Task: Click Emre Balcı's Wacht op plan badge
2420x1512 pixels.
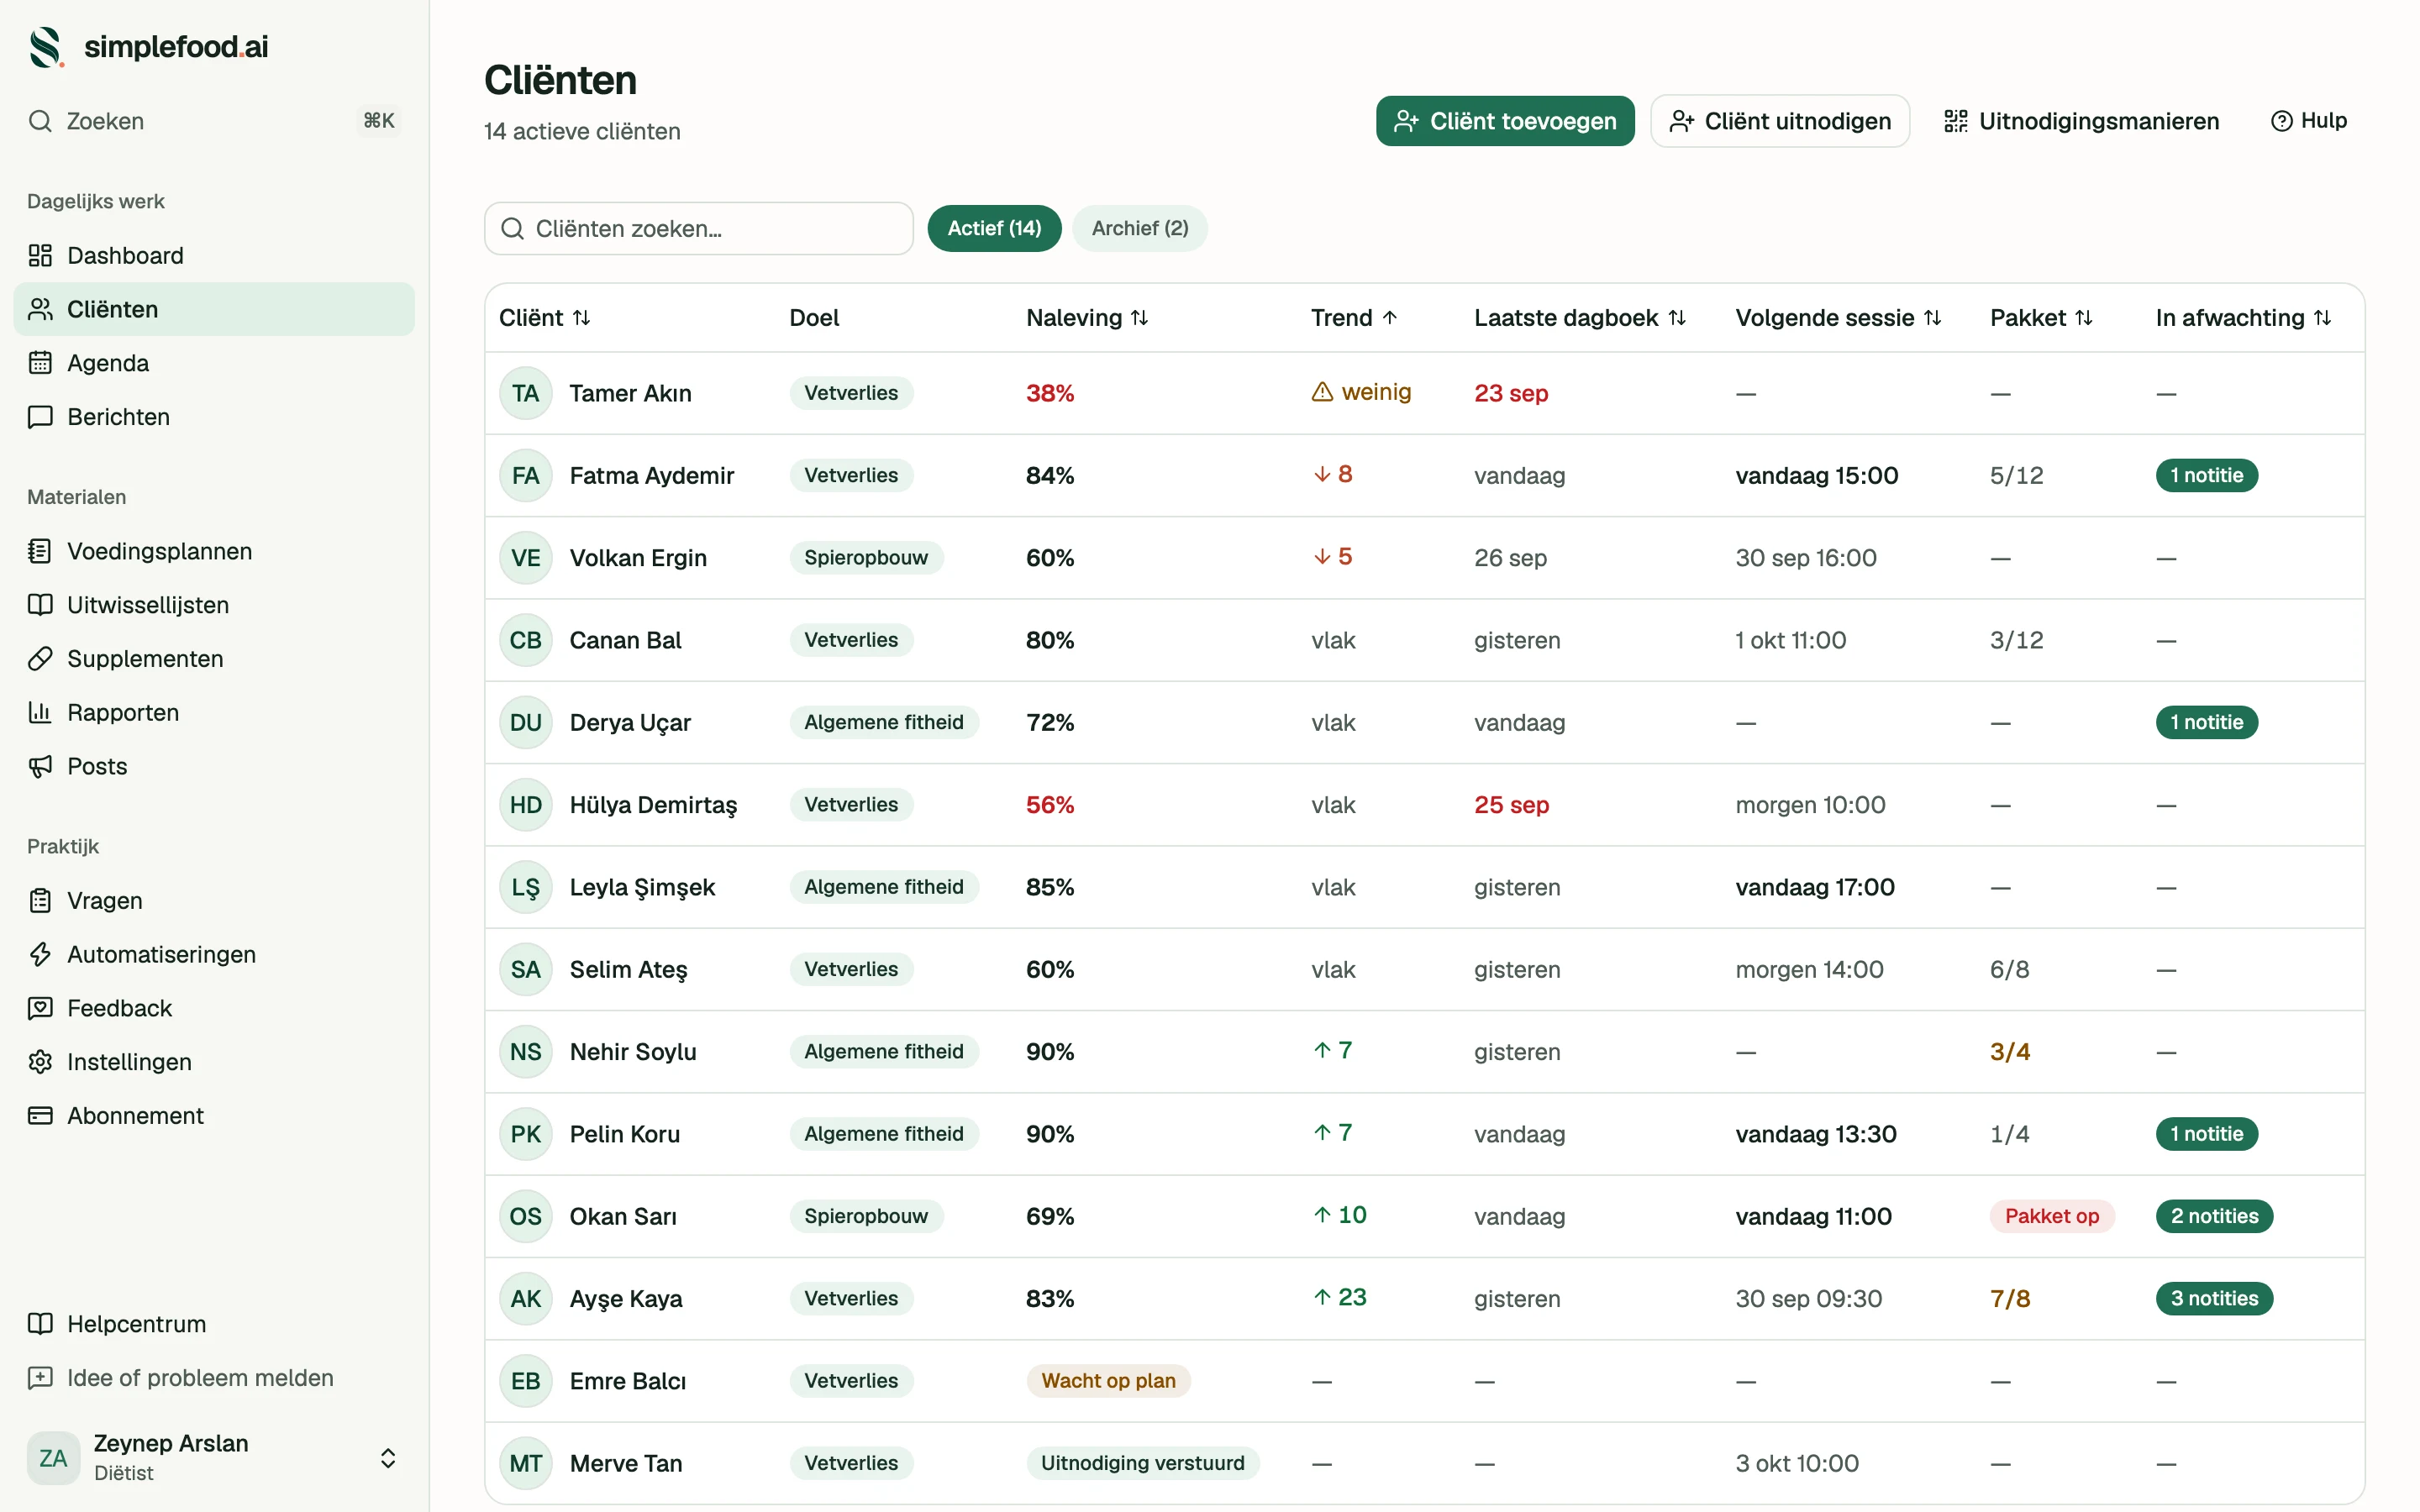Action: (1108, 1381)
